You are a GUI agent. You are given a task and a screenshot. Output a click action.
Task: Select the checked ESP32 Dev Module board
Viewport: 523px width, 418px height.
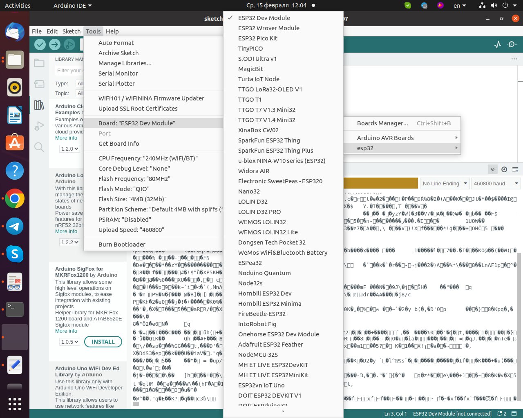(x=283, y=18)
